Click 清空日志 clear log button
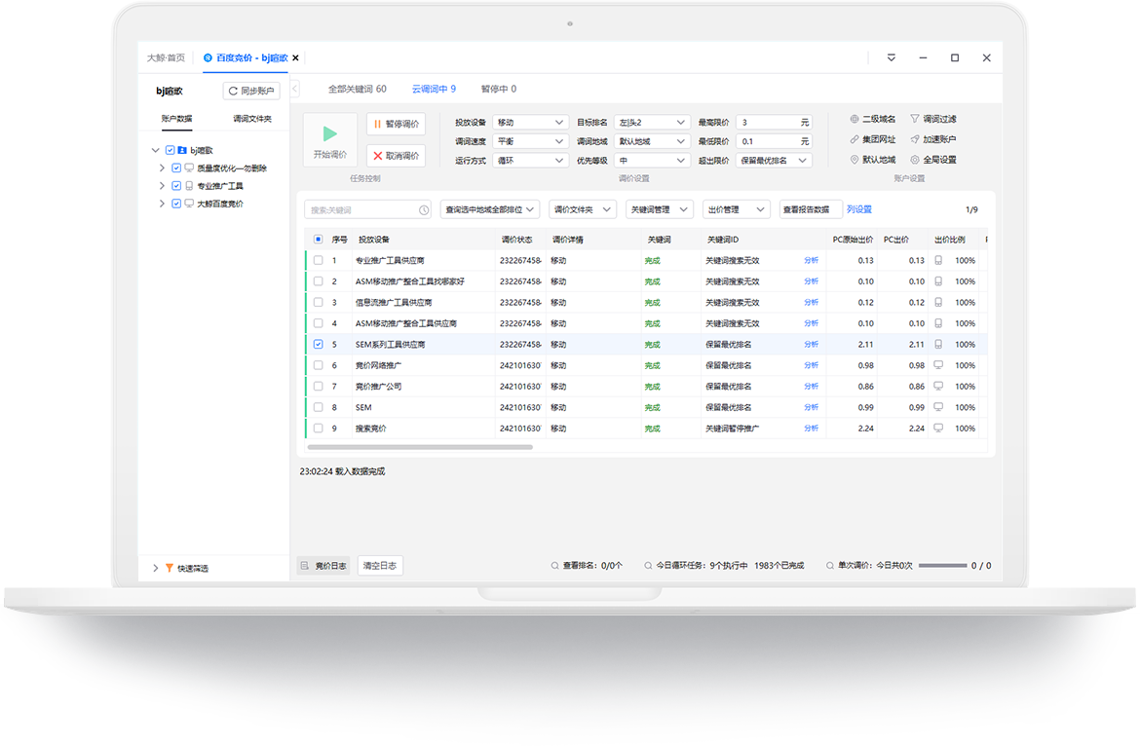The height and width of the screenshot is (746, 1140). 380,566
